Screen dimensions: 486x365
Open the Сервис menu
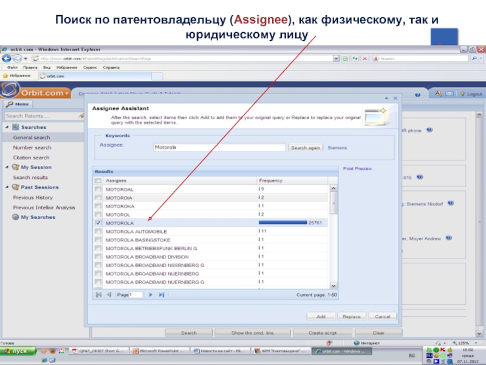click(91, 67)
